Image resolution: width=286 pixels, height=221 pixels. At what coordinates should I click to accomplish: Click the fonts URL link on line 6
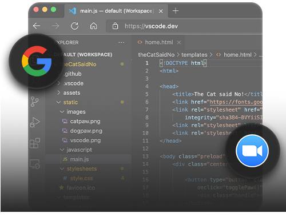coord(236,102)
